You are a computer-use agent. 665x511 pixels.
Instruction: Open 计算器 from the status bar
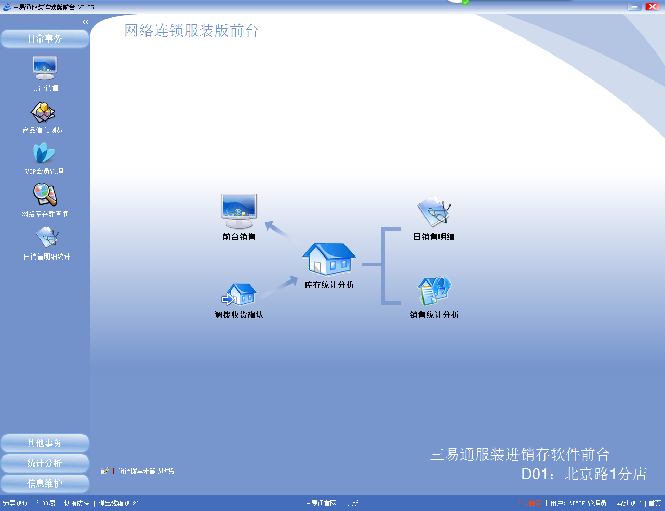click(x=46, y=503)
